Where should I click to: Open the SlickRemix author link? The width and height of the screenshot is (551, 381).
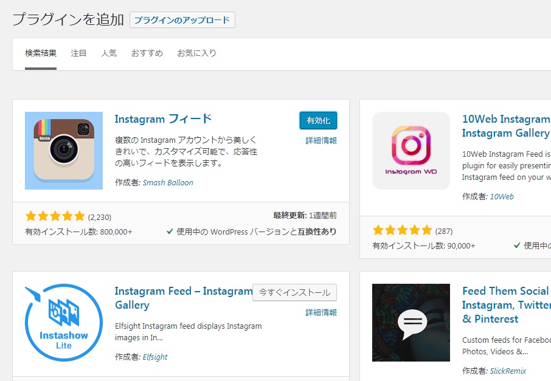tap(508, 371)
